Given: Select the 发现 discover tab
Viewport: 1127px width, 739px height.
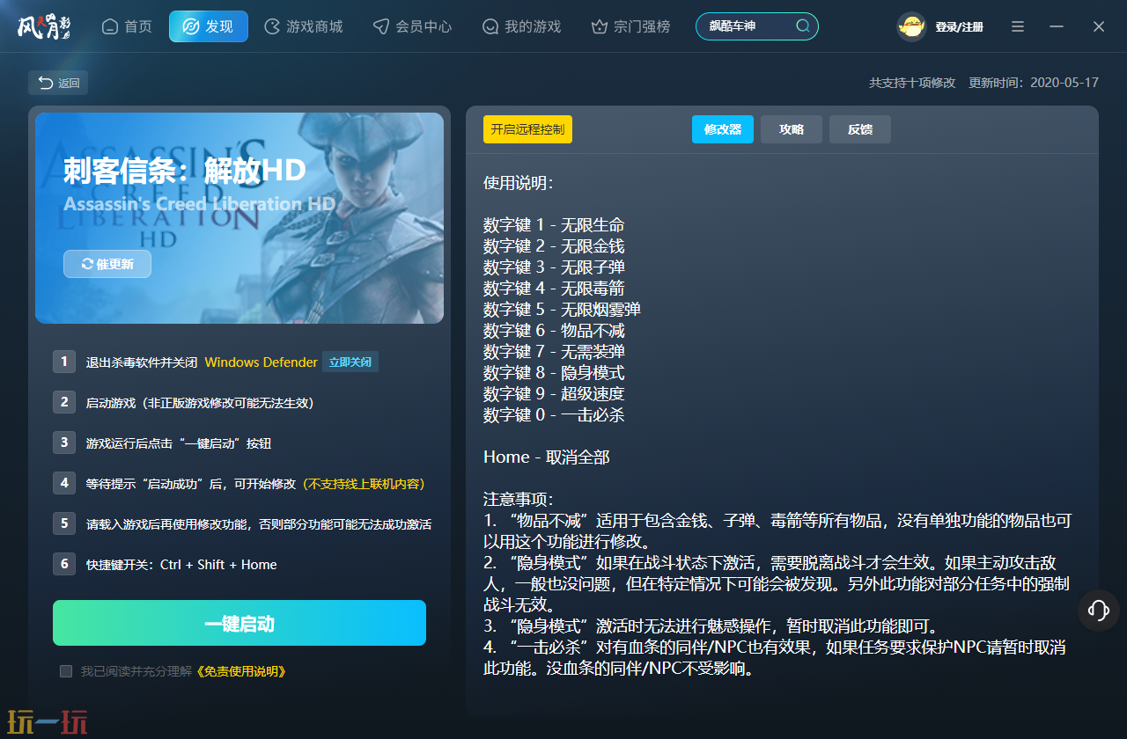Looking at the screenshot, I should point(209,26).
